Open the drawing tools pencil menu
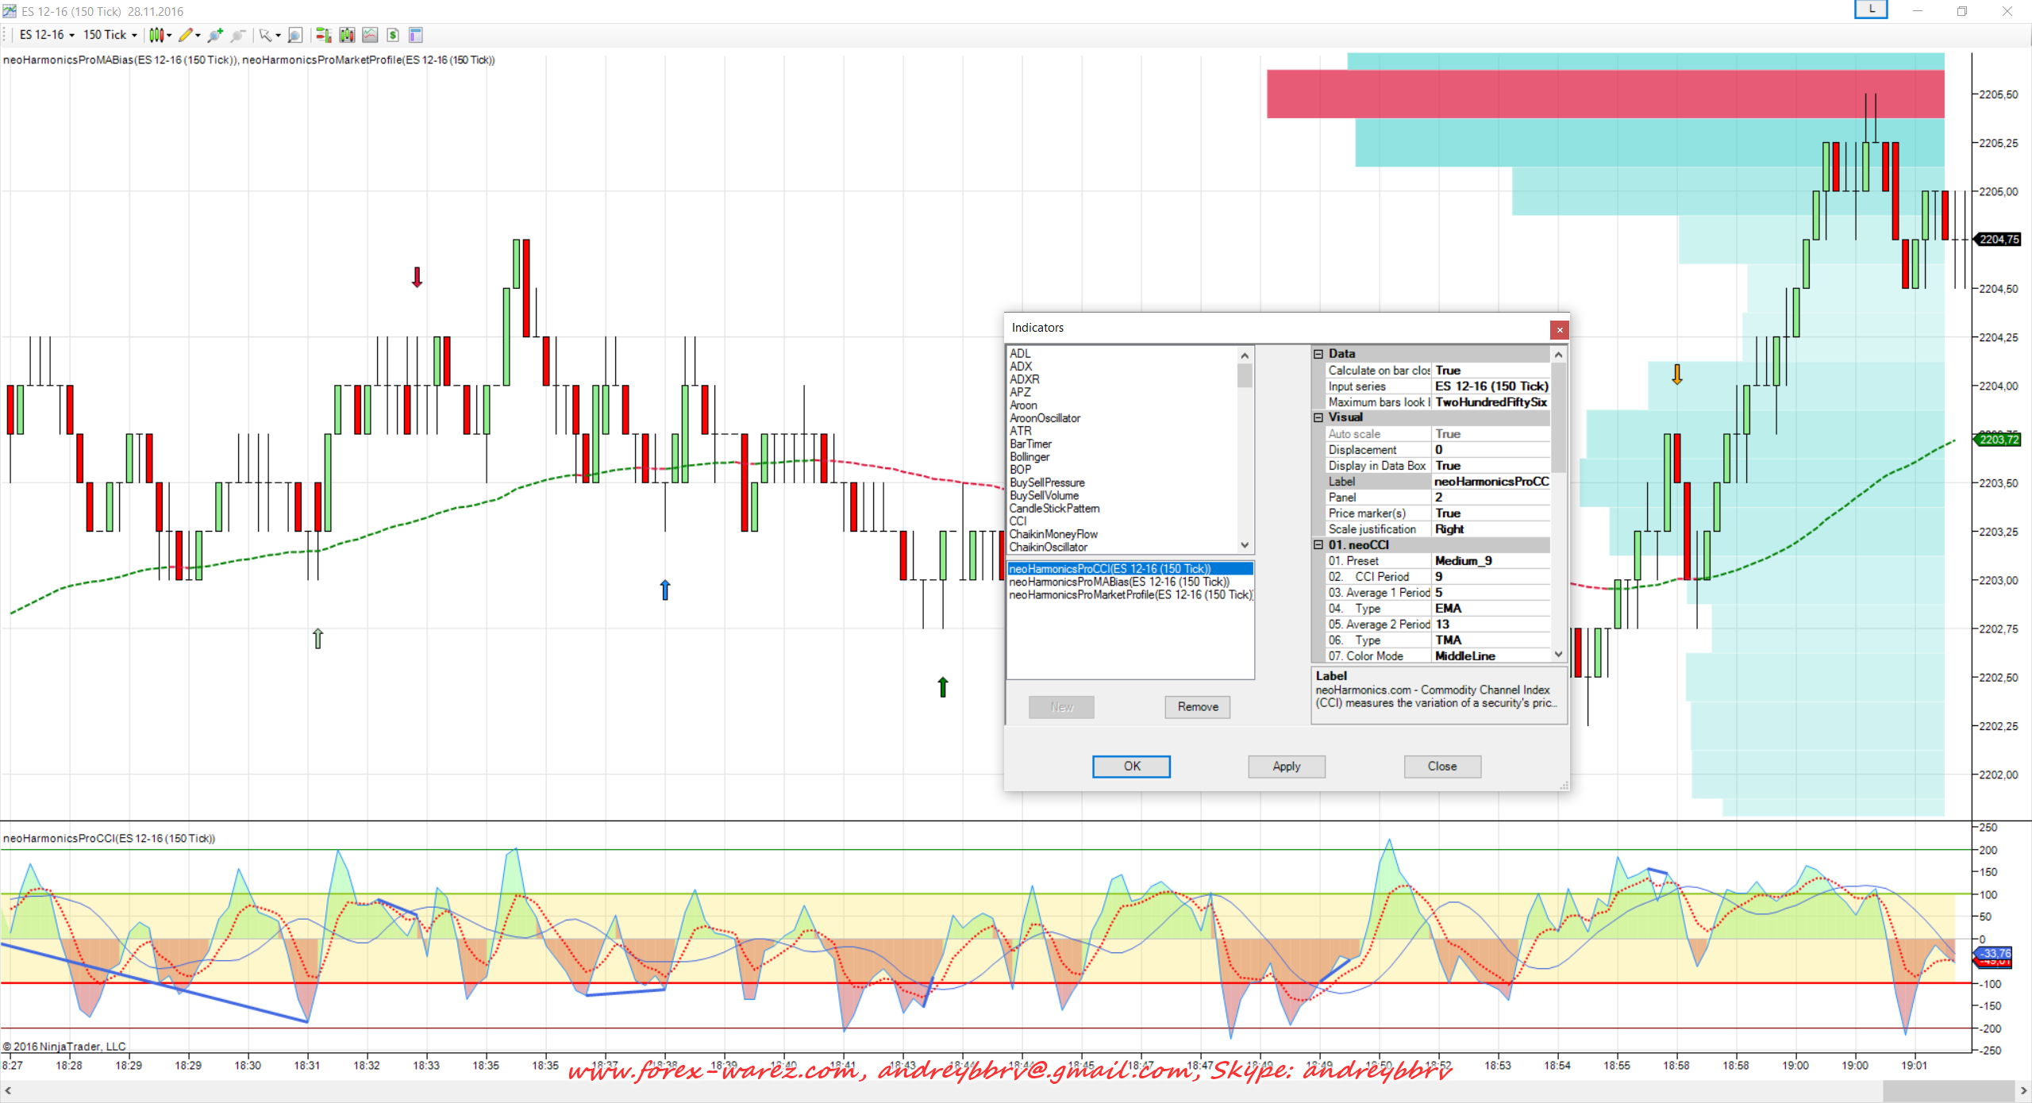This screenshot has height=1103, width=2032. pos(187,35)
